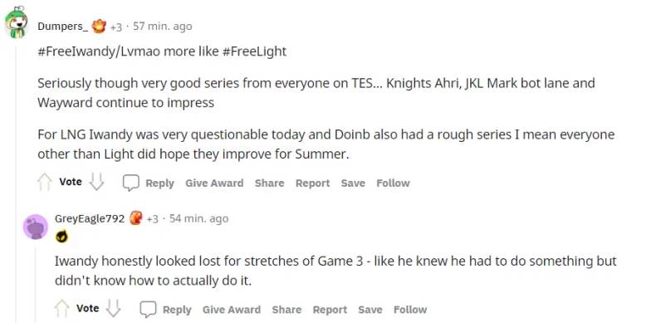
Task: Give Award to Dumpers_ comment
Action: point(214,183)
